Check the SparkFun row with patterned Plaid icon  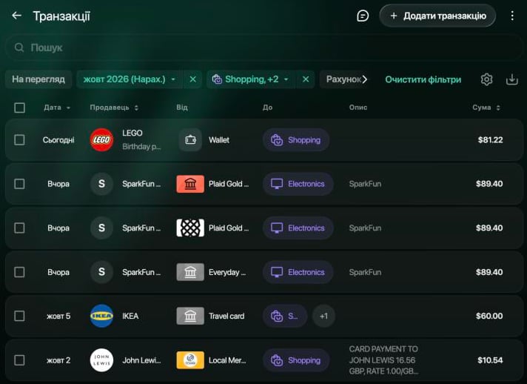coord(19,228)
